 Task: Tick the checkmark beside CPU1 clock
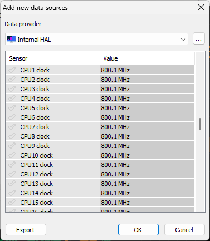pyautogui.click(x=12, y=70)
